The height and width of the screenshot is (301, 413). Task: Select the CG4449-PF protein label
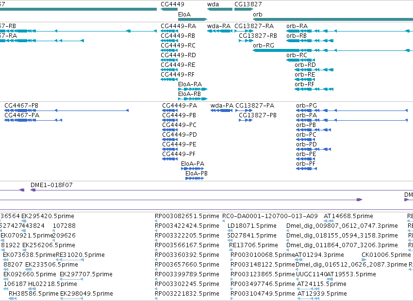click(x=179, y=155)
